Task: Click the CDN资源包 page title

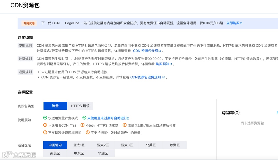Action: pyautogui.click(x=25, y=5)
